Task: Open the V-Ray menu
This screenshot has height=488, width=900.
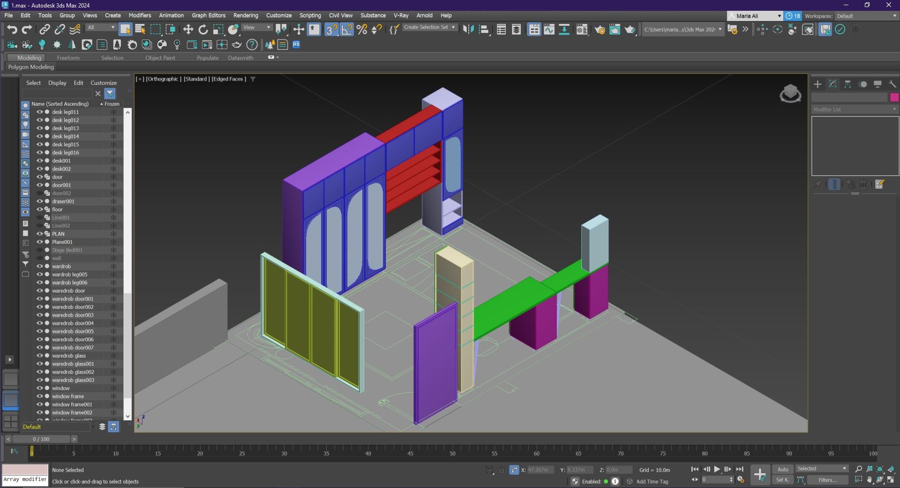Action: [x=401, y=15]
